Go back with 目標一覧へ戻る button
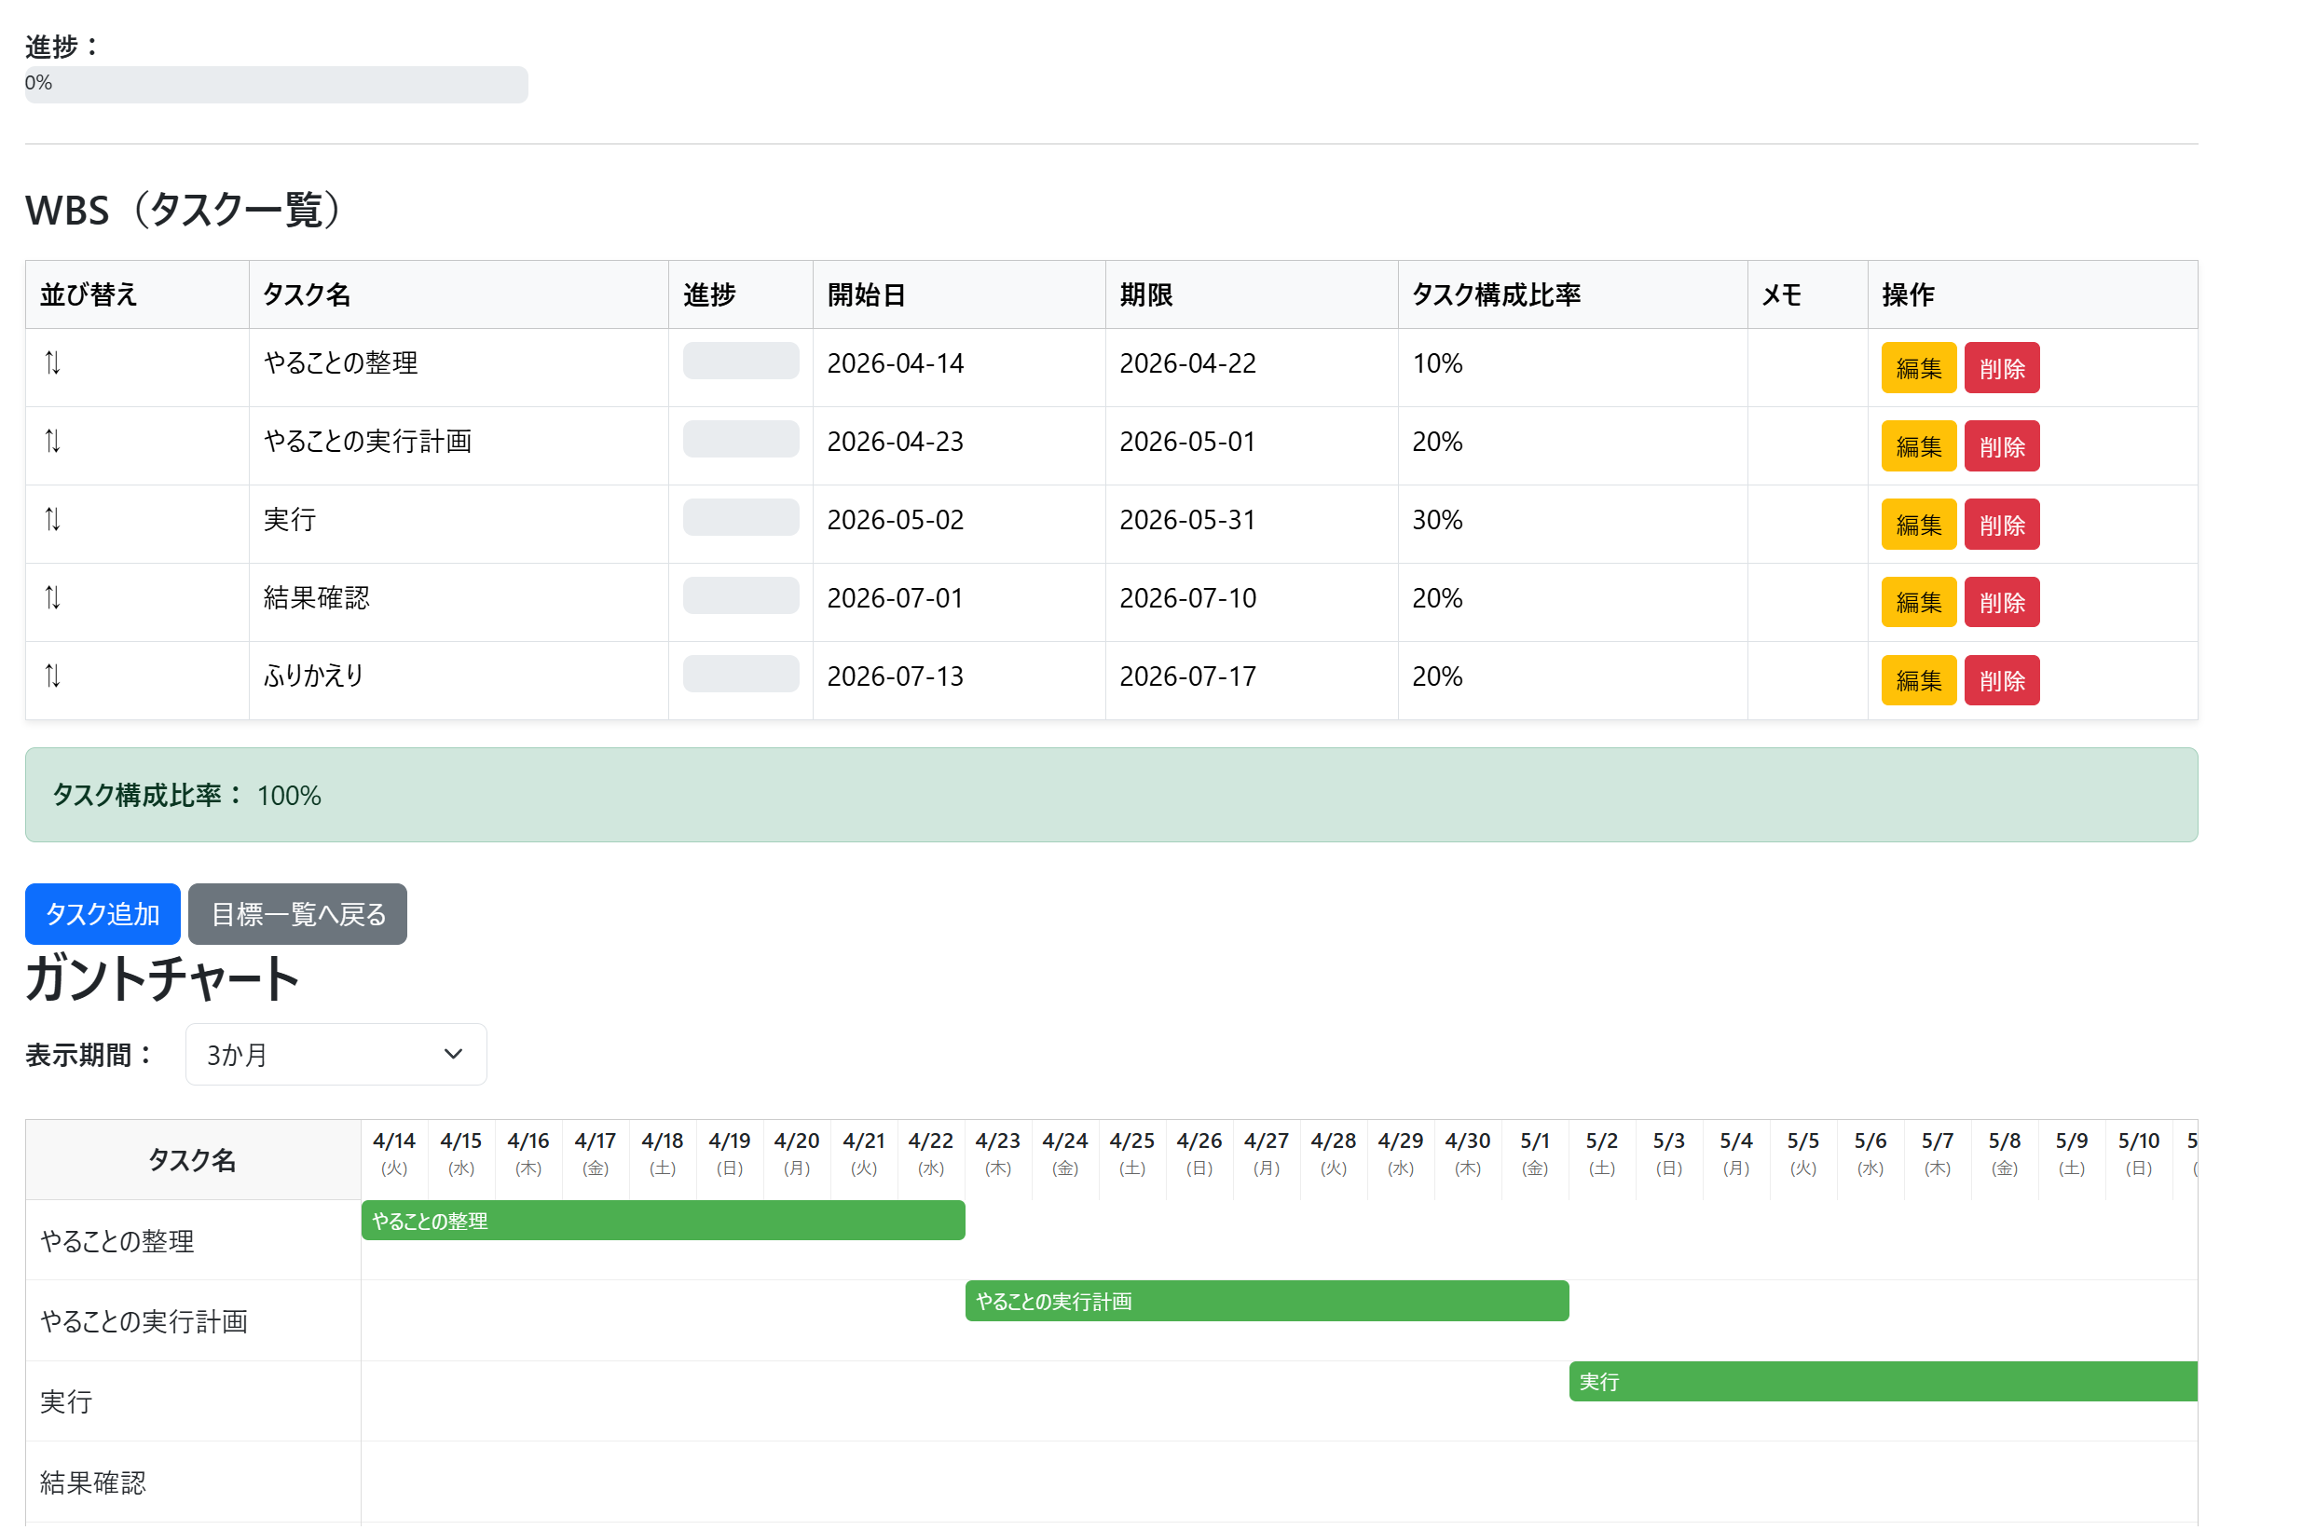This screenshot has height=1530, width=2302. [x=297, y=914]
